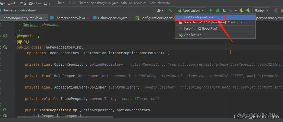The image size is (283, 122).
Task: Click the optionRepository field name
Action: click(106, 64)
